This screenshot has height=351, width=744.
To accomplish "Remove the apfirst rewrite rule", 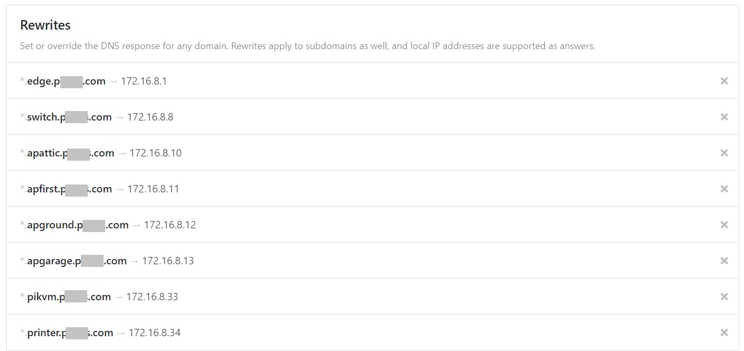I will (724, 189).
